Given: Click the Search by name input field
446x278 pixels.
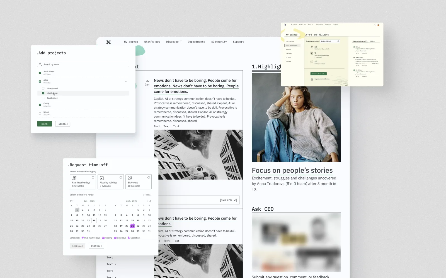Looking at the screenshot, I should point(83,64).
